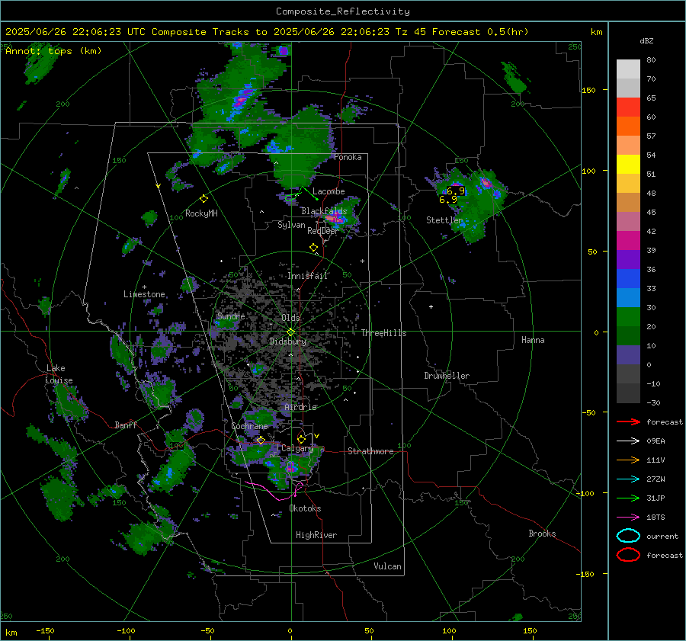
Task: Click the ThreeHills city label
Action: point(383,333)
